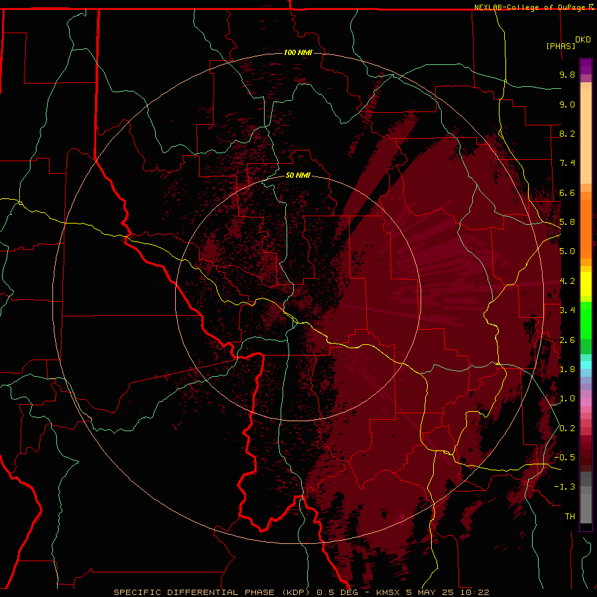Click the gray bottom segment of color bar

(x=586, y=508)
